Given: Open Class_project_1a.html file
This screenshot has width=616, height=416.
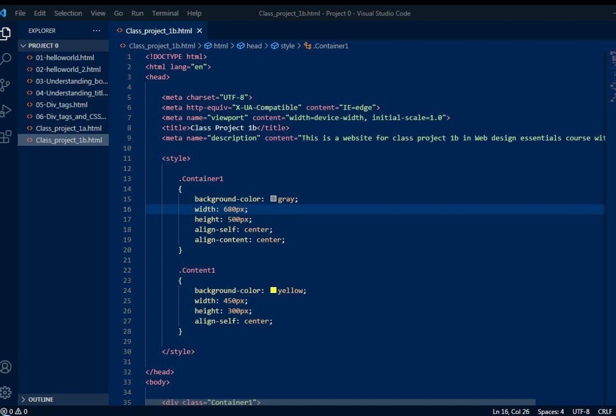Looking at the screenshot, I should 68,128.
